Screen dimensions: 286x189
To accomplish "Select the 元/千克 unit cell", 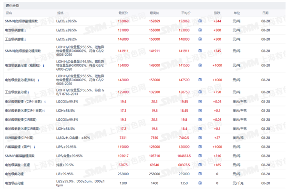I will tap(238, 183).
